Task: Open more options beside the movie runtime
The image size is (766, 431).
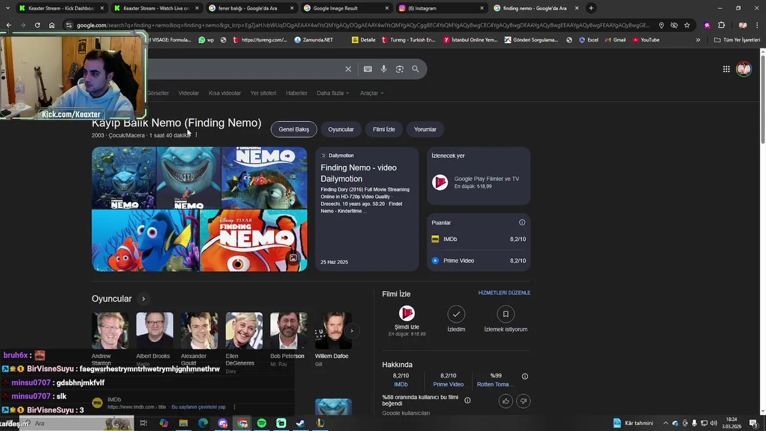Action: click(x=196, y=135)
